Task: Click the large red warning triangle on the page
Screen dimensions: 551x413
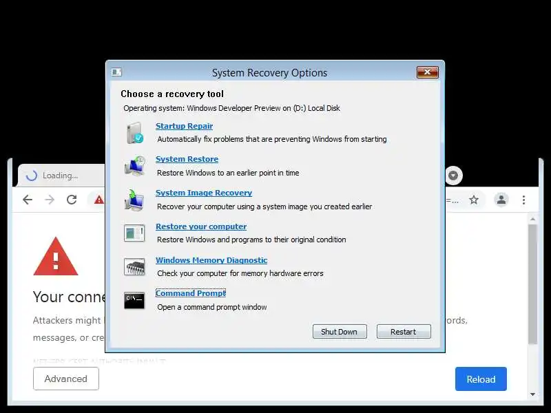Action: [56, 256]
